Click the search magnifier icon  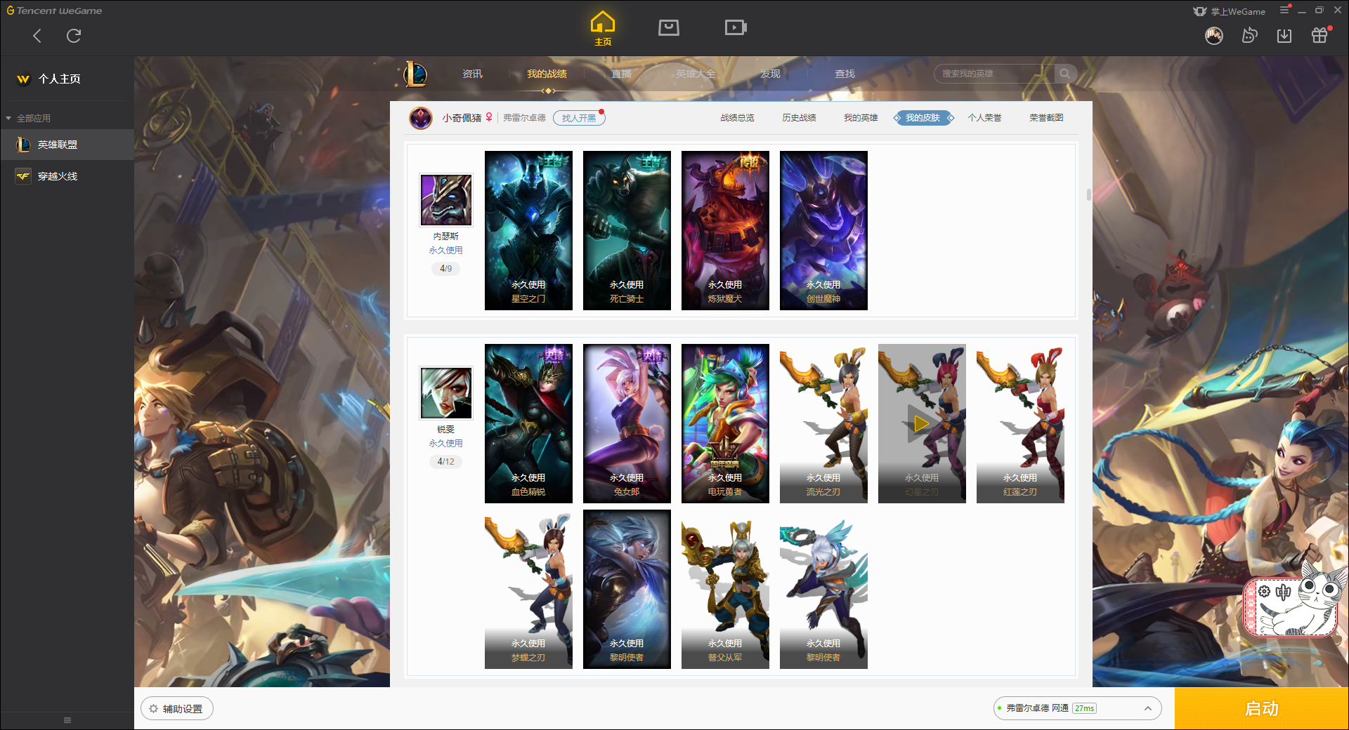[1065, 74]
